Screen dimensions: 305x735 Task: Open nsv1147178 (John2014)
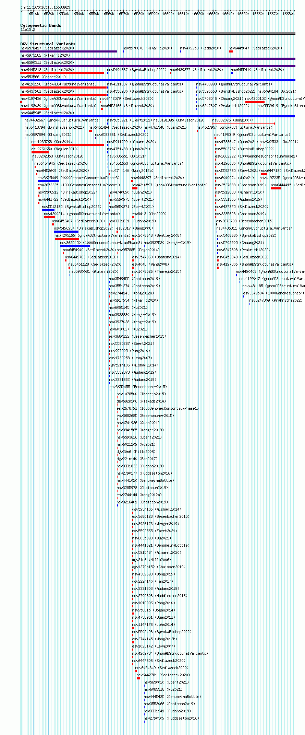tap(154, 625)
